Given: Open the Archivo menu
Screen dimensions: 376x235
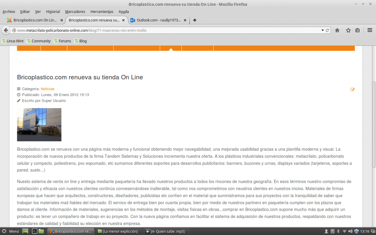Looking at the screenshot, I should (9, 12).
